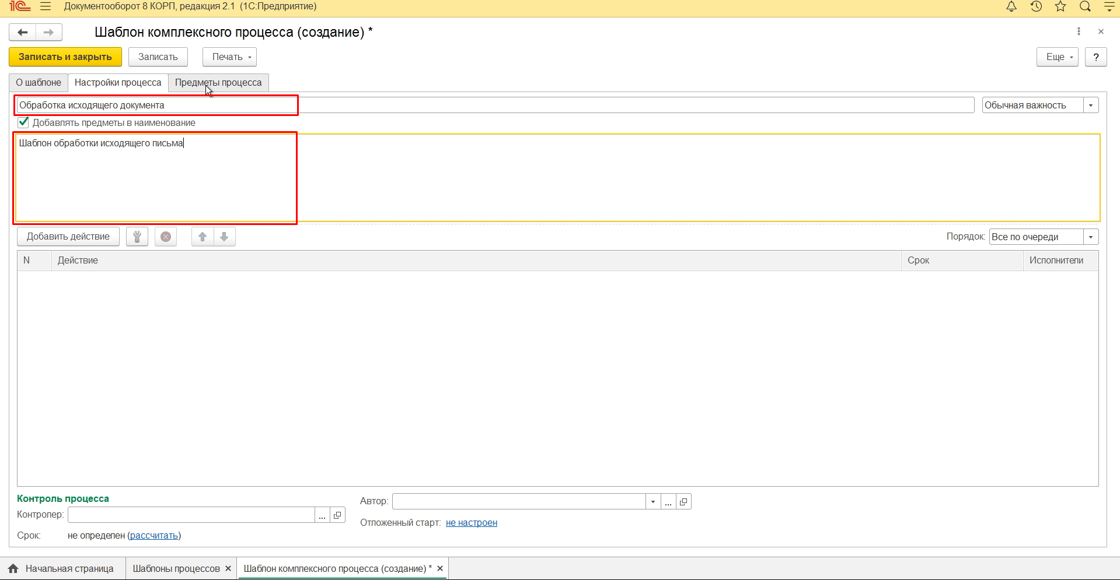Close Шаблон комплексного процесса tab
The width and height of the screenshot is (1120, 580).
point(440,568)
